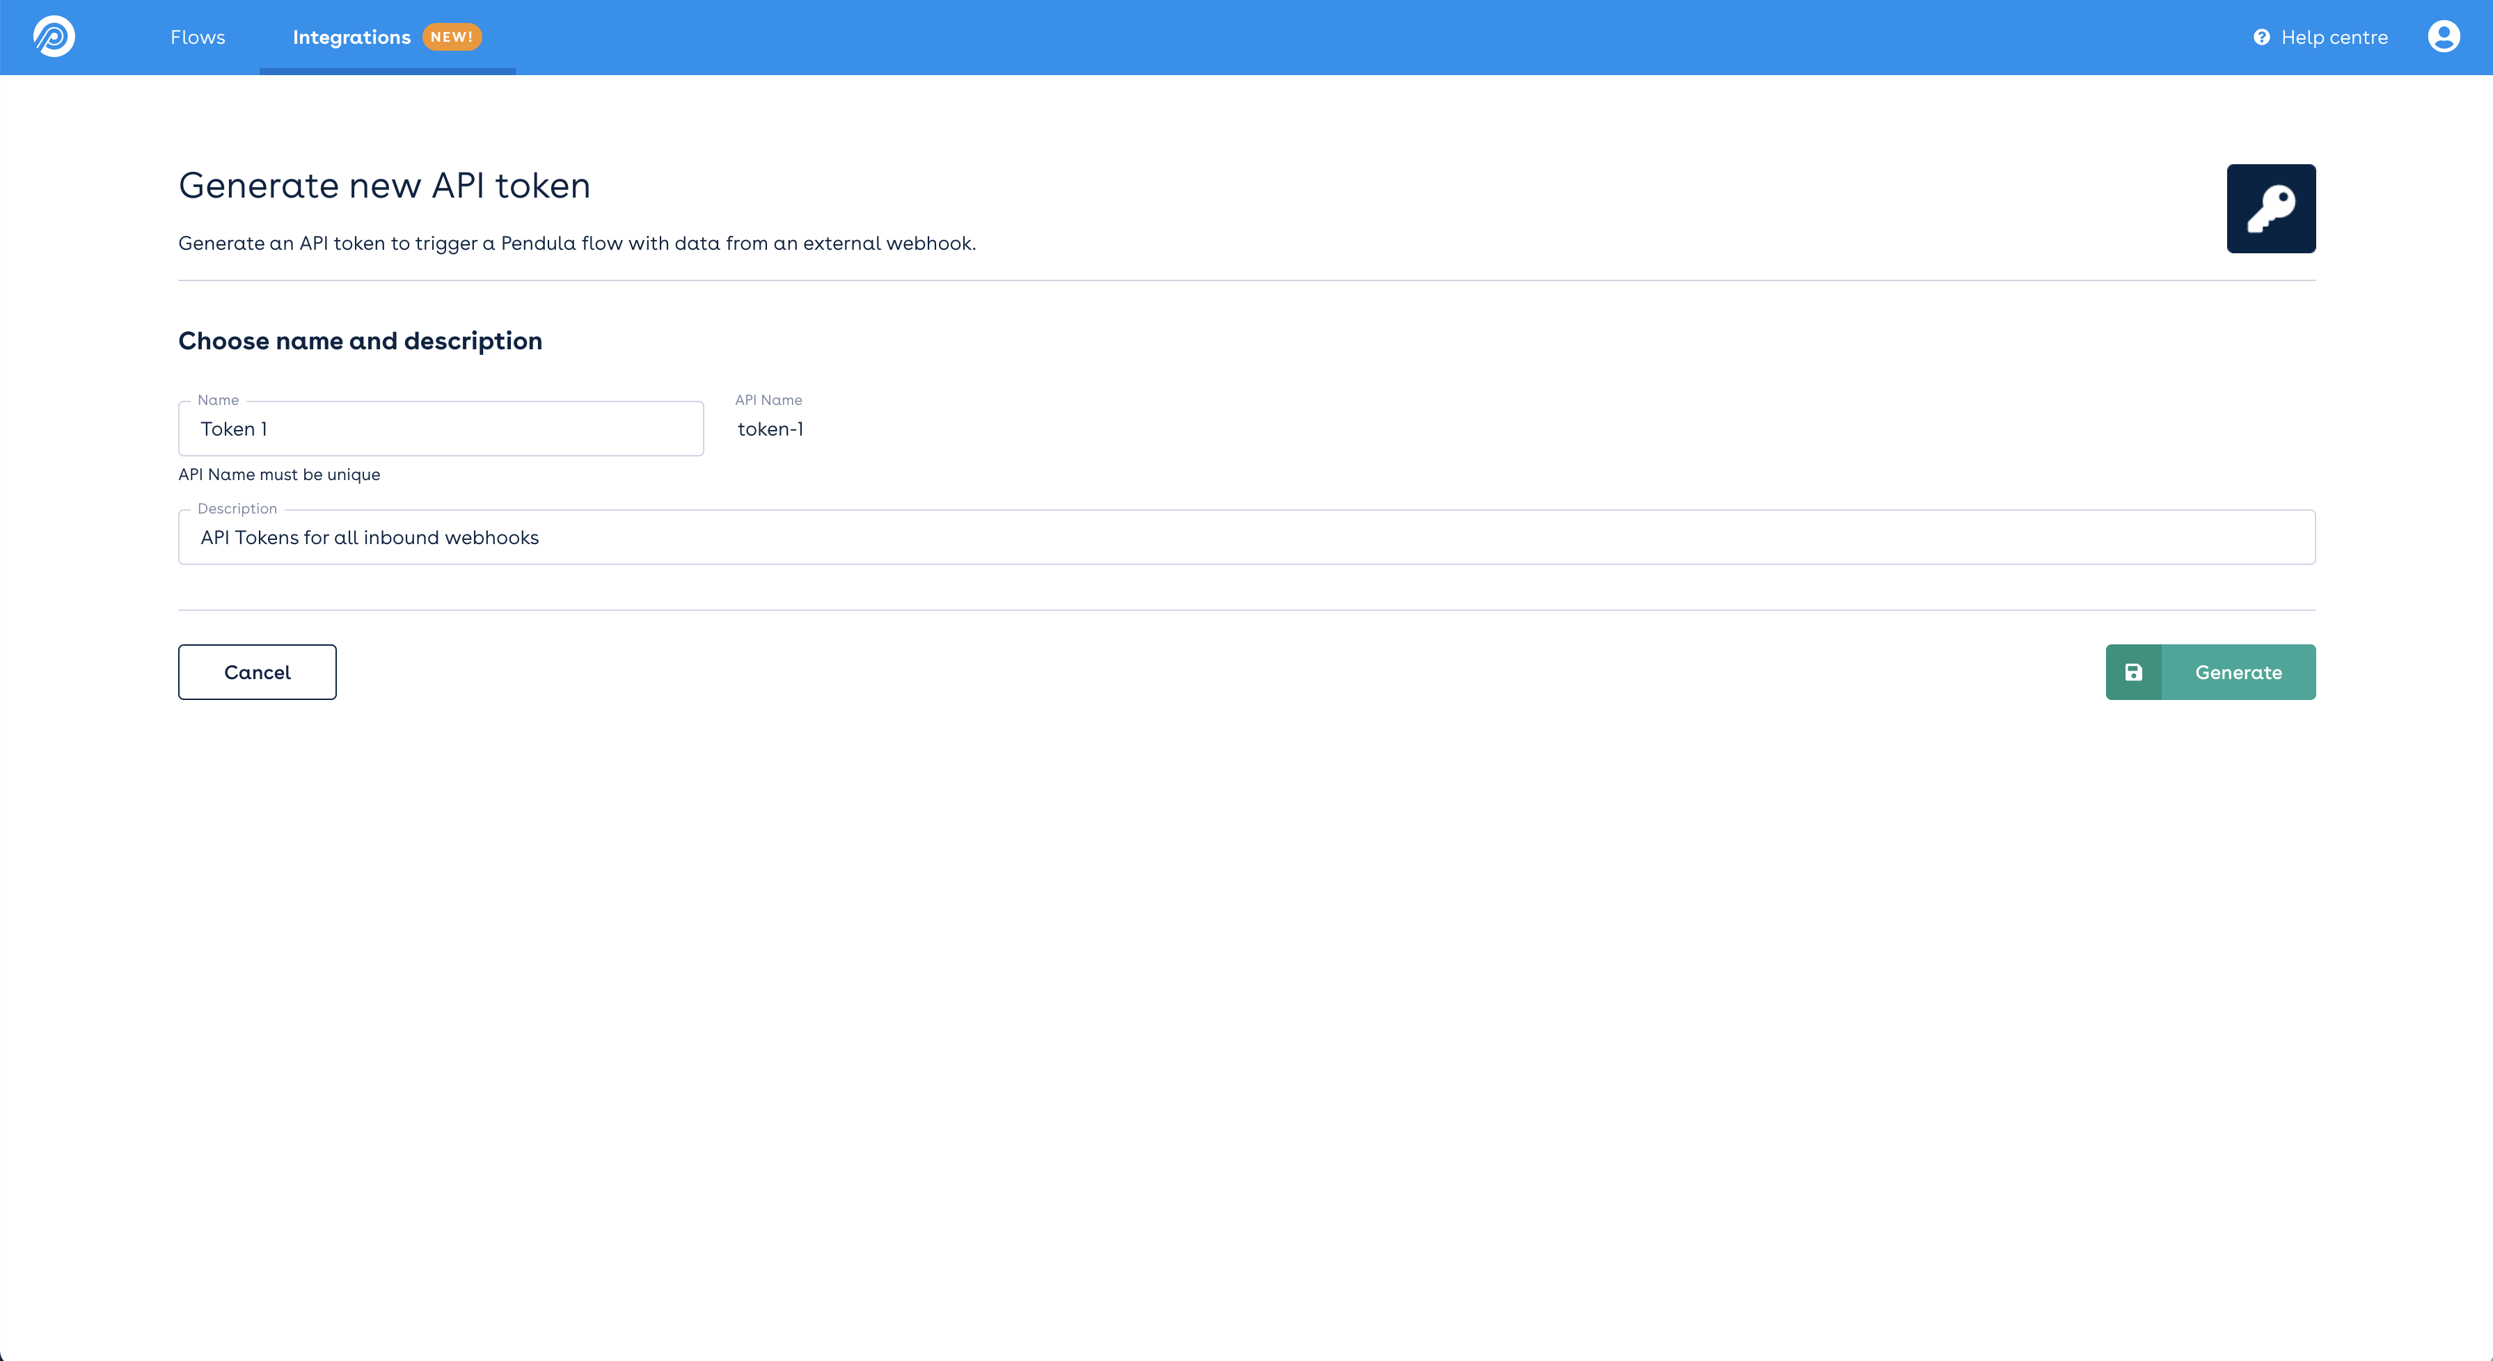Image resolution: width=2493 pixels, height=1361 pixels.
Task: Click the save icon on Generate button
Action: coord(2133,672)
